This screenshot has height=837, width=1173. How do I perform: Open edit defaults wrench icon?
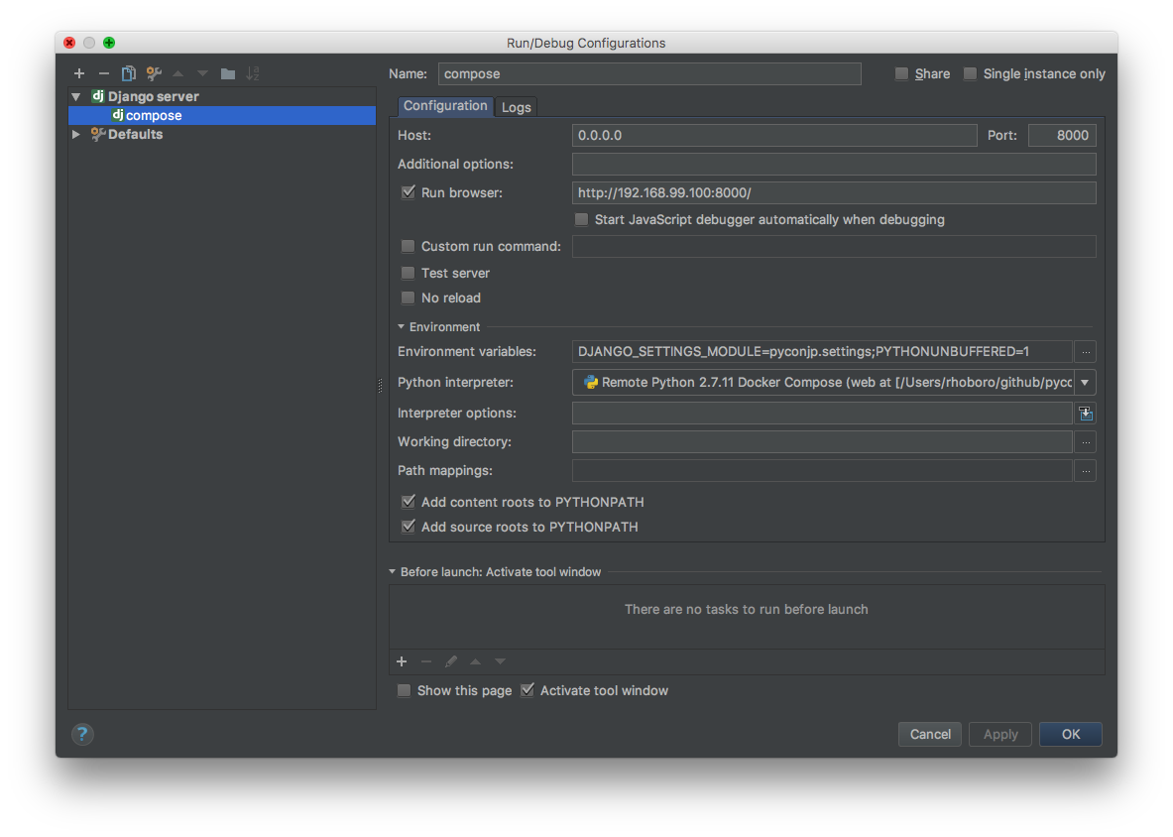pos(154,73)
